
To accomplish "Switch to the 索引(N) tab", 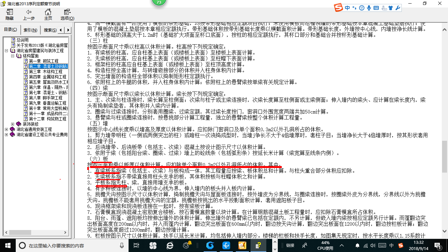I will pyautogui.click(x=31, y=30).
